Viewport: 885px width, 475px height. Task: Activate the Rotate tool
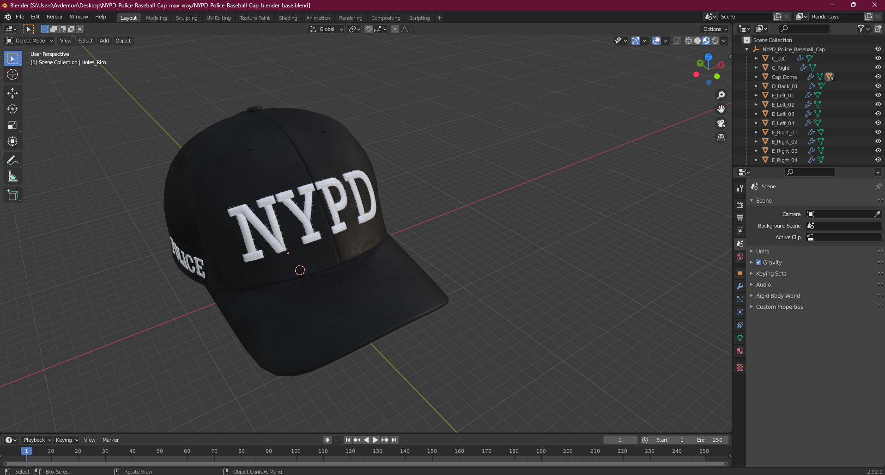click(12, 109)
